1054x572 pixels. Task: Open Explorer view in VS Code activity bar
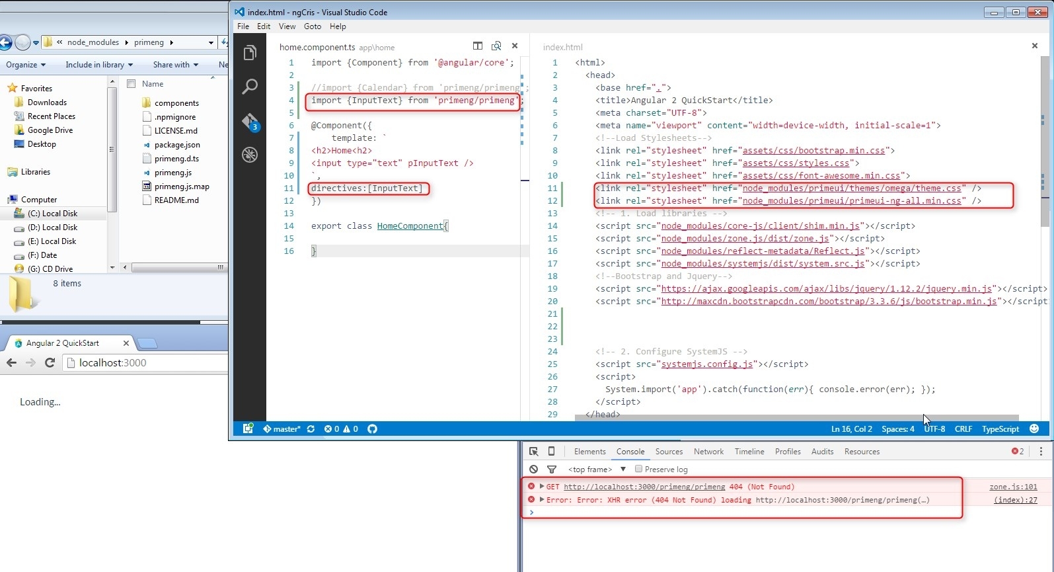[x=250, y=53]
